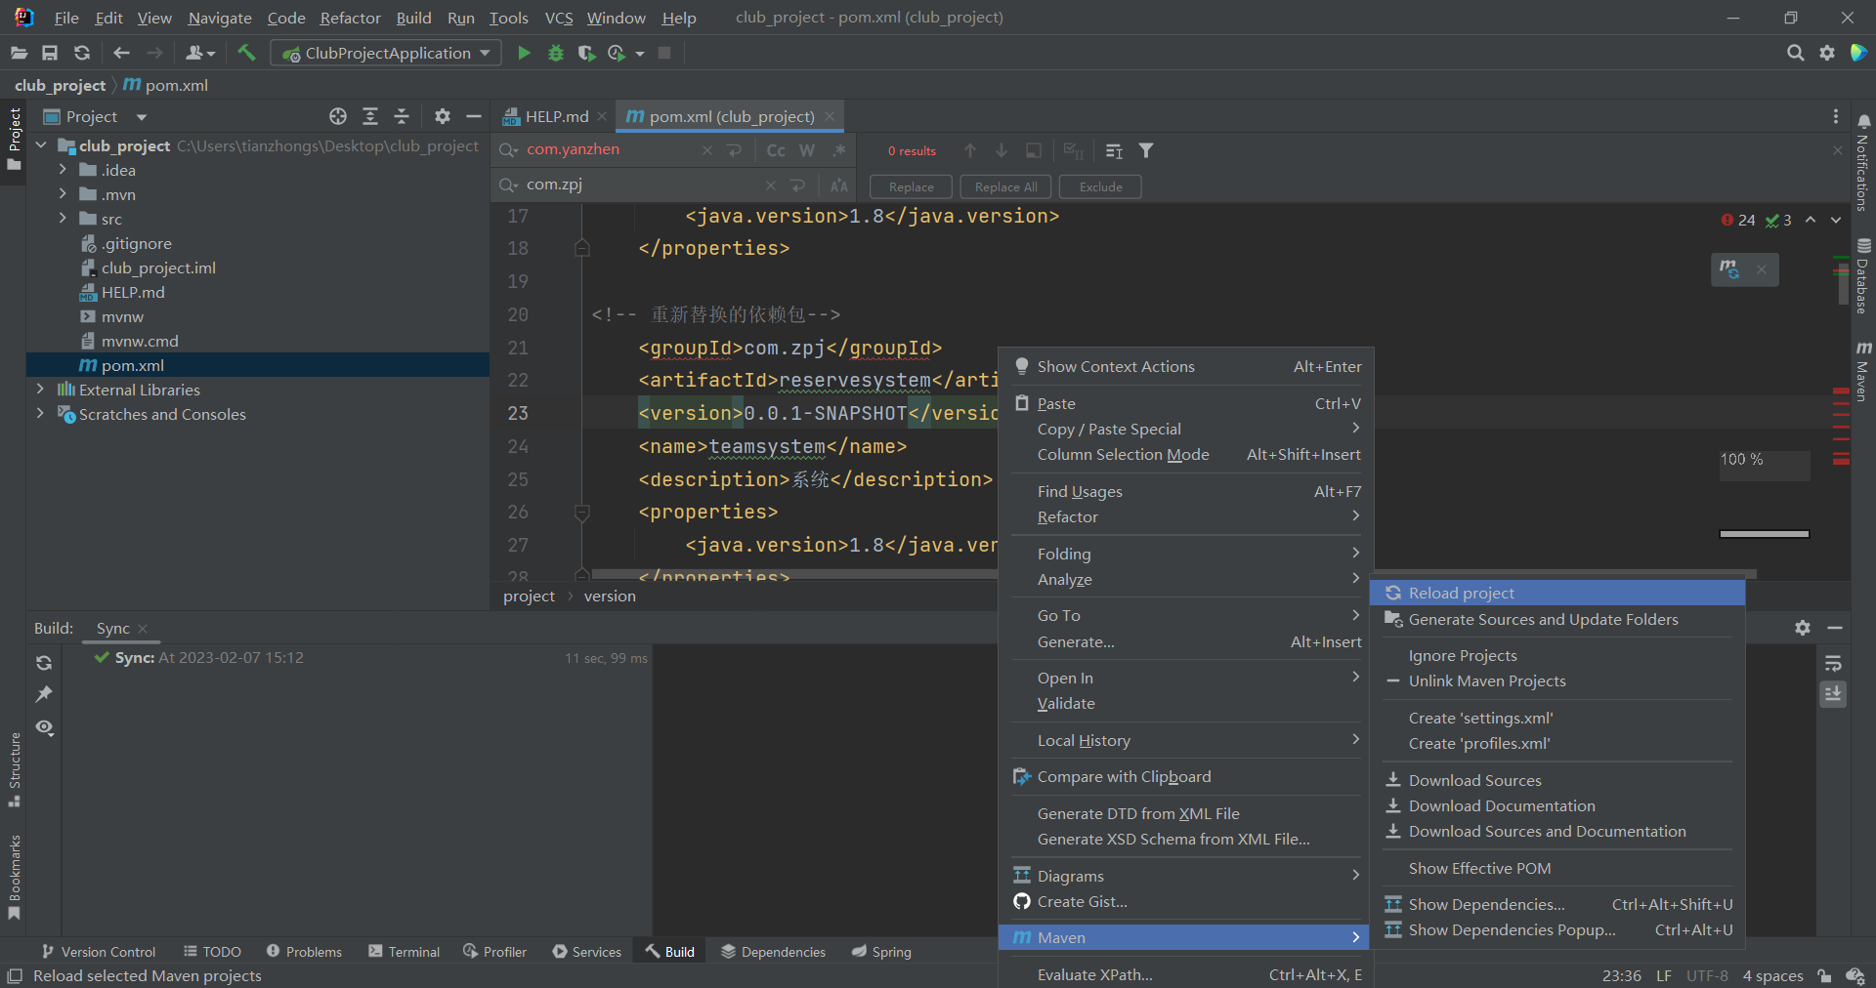This screenshot has width=1876, height=988.
Task: Click the Search Everywhere magnifier icon
Action: (x=1795, y=53)
